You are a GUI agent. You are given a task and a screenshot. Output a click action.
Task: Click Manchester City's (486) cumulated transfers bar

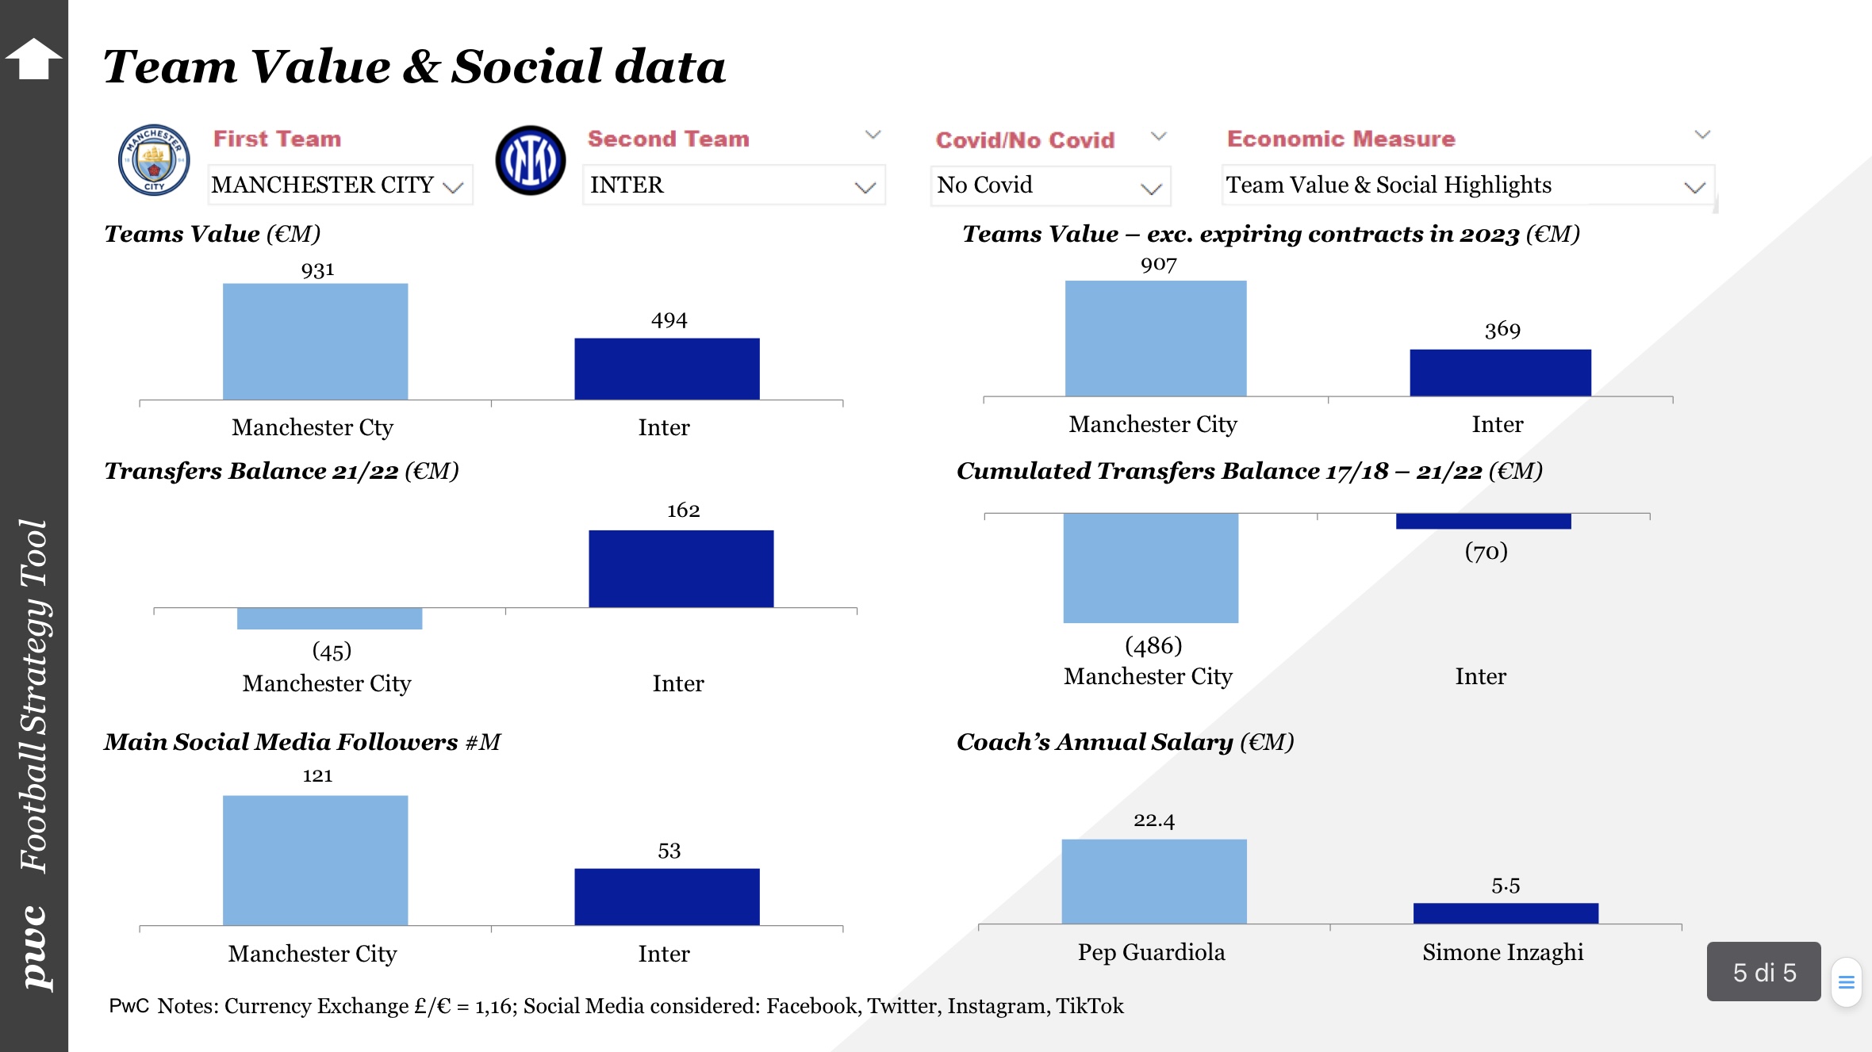pos(1150,568)
